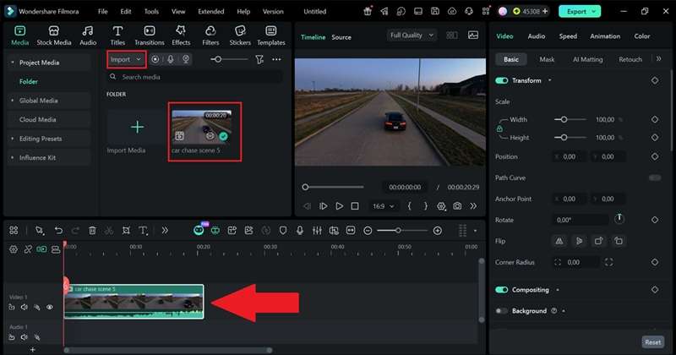676x355 pixels.
Task: Open the Titles panel
Action: 117,35
